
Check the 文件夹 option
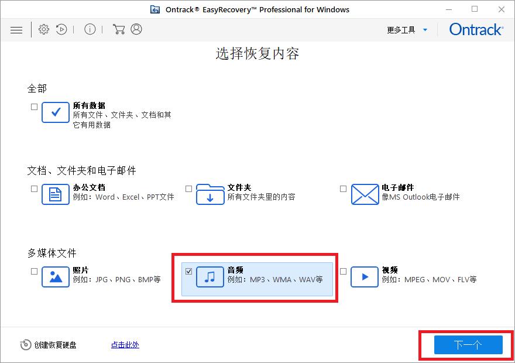[x=188, y=188]
